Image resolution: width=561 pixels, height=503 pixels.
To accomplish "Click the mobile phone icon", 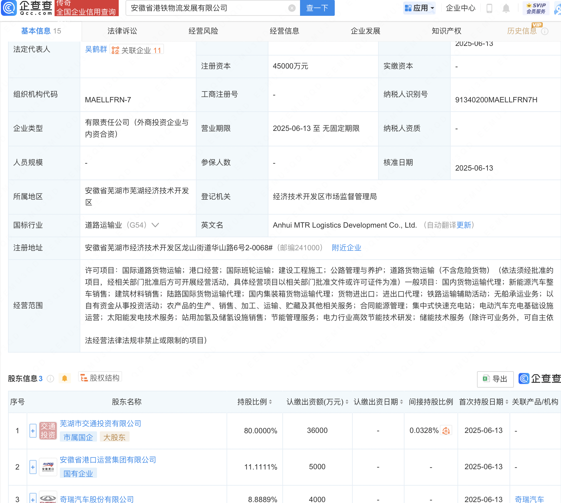I will click(489, 8).
